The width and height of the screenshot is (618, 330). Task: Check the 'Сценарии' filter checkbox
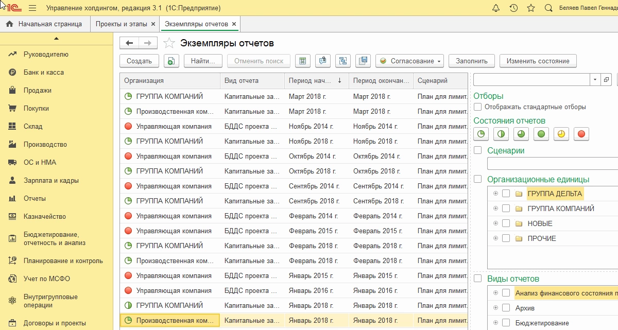(478, 150)
